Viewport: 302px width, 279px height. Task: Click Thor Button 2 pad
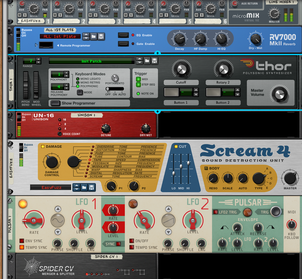pos(214,92)
